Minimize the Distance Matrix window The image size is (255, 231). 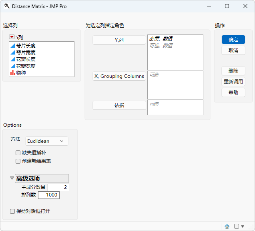pyautogui.click(x=209, y=6)
